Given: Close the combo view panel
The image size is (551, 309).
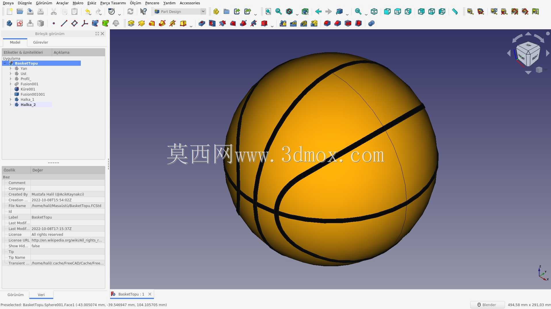Looking at the screenshot, I should click(x=102, y=34).
